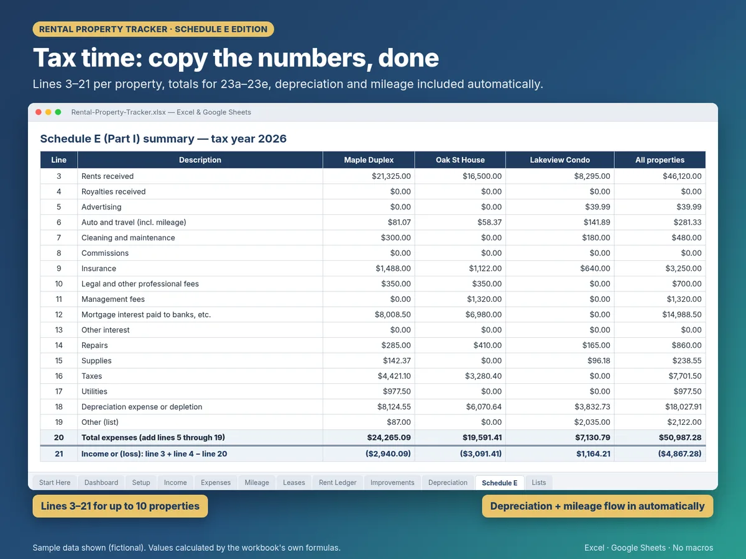Click the Lines 3–21 for 10 properties label
The height and width of the screenshot is (559, 746).
[120, 506]
